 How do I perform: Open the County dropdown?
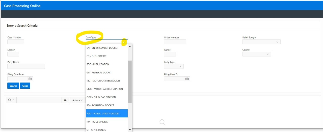[x=256, y=54]
